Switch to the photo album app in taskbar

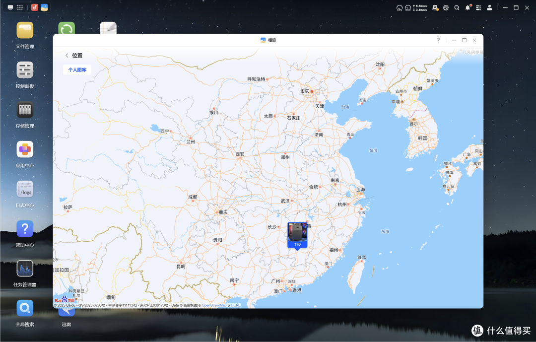coord(44,7)
